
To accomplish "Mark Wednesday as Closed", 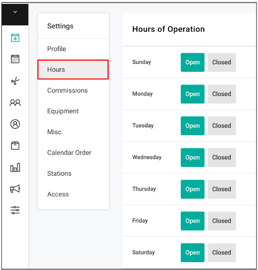I will pos(222,157).
